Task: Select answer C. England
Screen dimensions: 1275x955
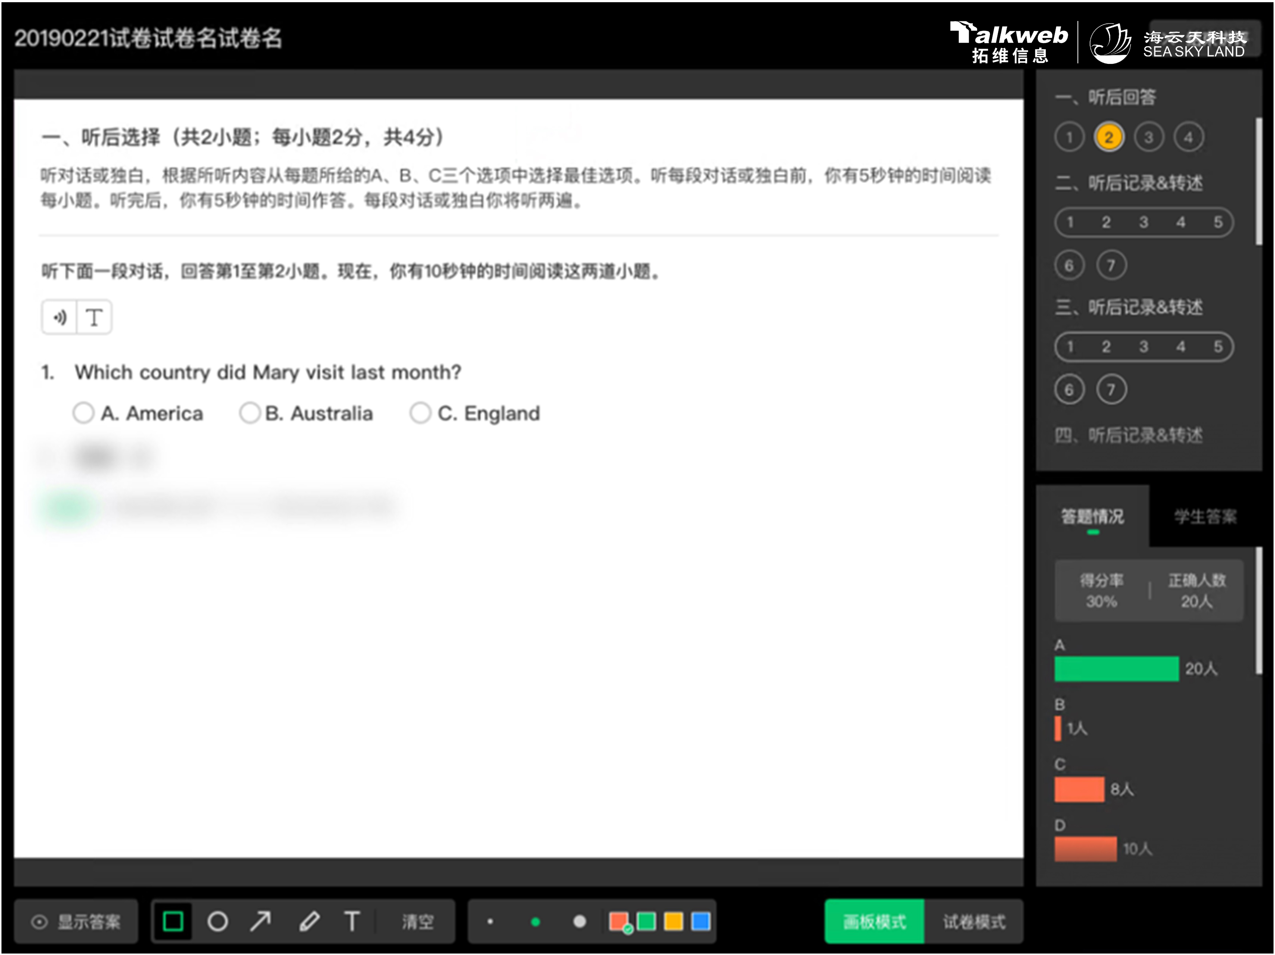Action: (419, 413)
